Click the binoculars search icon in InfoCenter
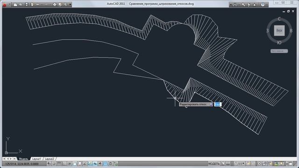 (235, 5)
